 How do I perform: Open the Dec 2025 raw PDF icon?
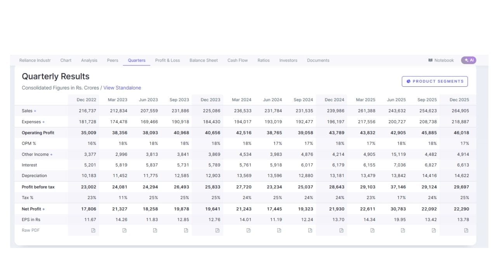point(466,230)
